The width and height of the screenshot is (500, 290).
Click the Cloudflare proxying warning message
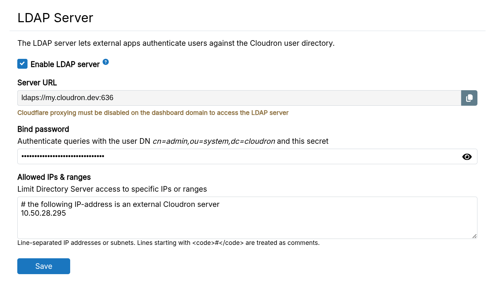coord(153,113)
